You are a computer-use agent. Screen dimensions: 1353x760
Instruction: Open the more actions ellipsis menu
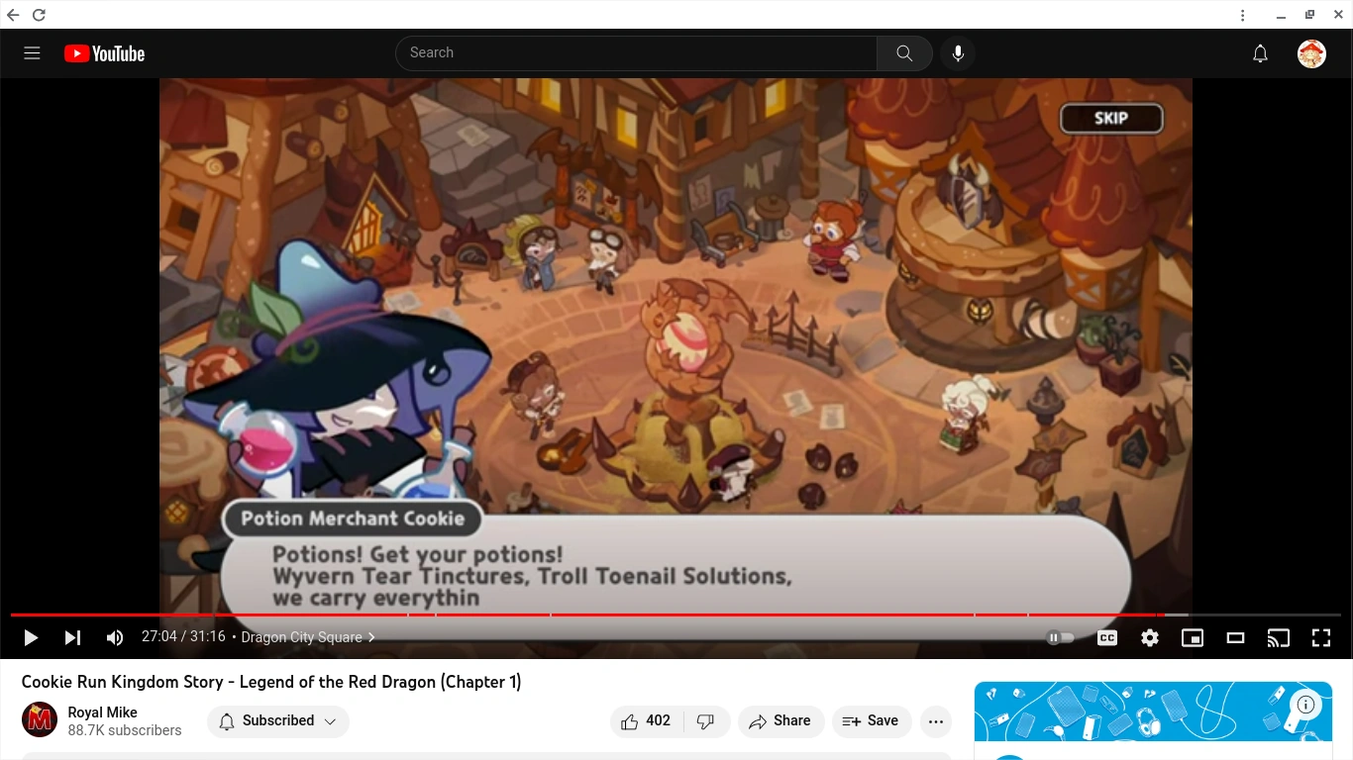coord(936,721)
